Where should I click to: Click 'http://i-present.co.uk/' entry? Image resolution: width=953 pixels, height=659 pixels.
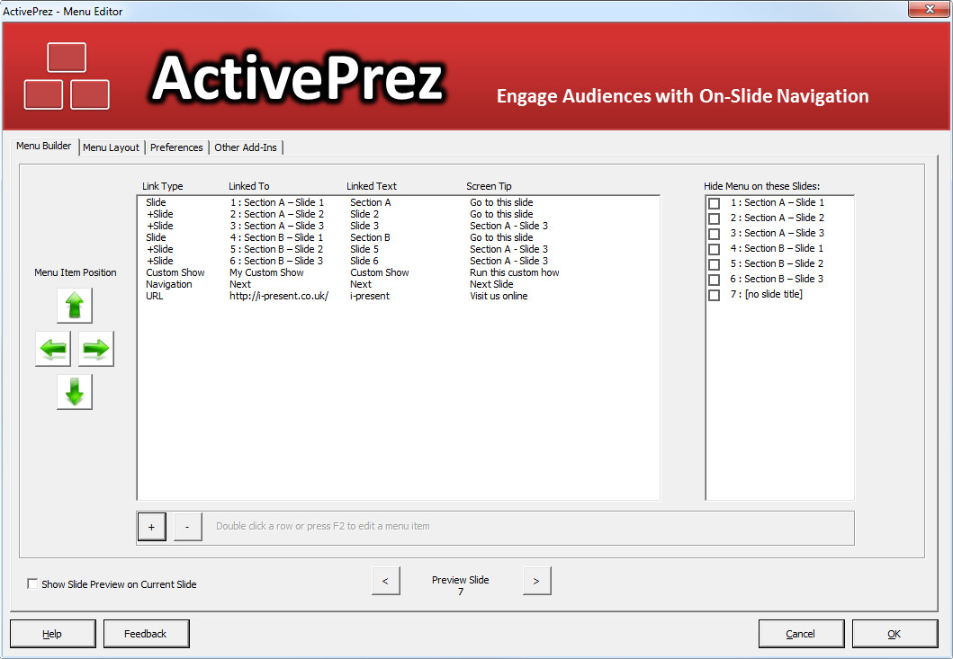point(279,296)
